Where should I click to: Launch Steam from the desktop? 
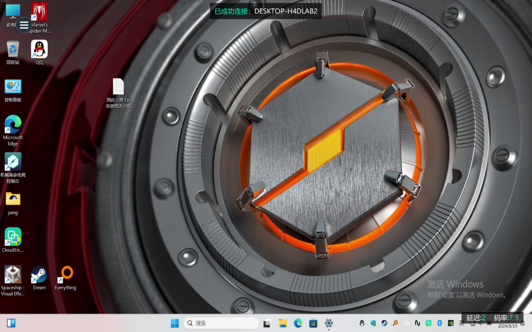coord(39,278)
